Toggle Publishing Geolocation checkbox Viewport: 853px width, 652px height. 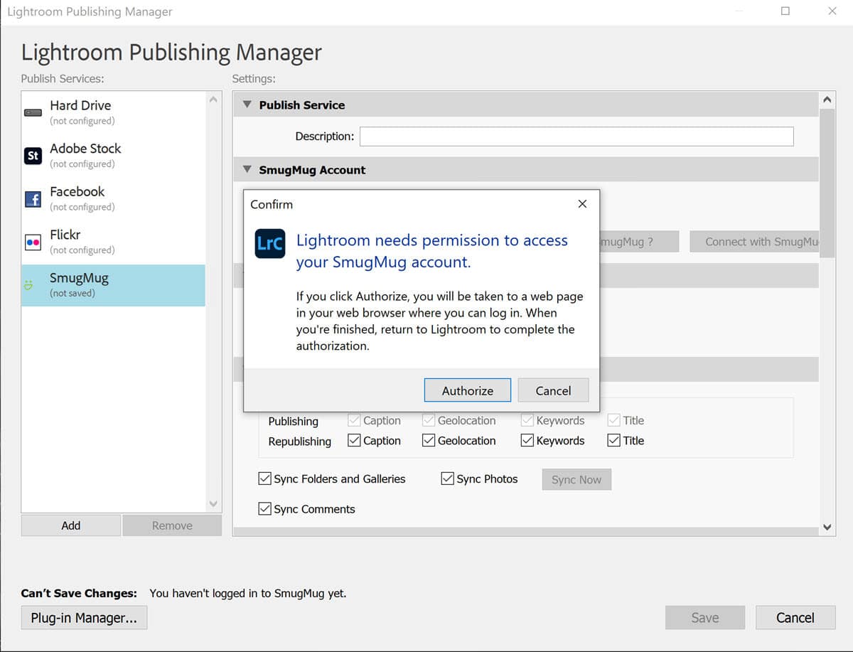tap(429, 420)
